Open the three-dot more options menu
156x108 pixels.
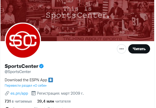coord(122,49)
